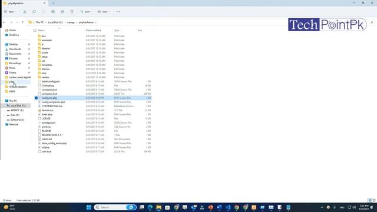Click the taskbar Search box

115,207
